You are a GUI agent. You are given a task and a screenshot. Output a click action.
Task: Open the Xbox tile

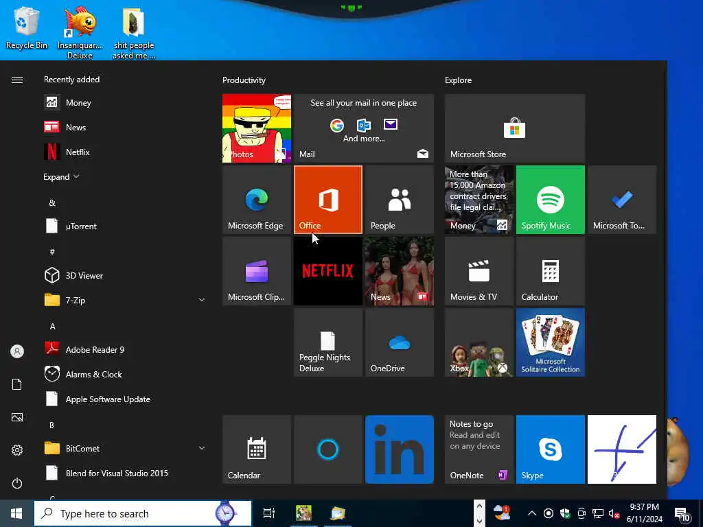tap(479, 342)
